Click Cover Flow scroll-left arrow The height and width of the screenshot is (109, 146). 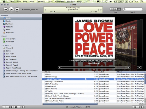tap(59, 67)
